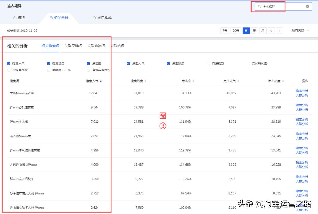The height and width of the screenshot is (214, 318).
Task: Uncheck the 搜索热度 checkbox
Action: coord(49,63)
